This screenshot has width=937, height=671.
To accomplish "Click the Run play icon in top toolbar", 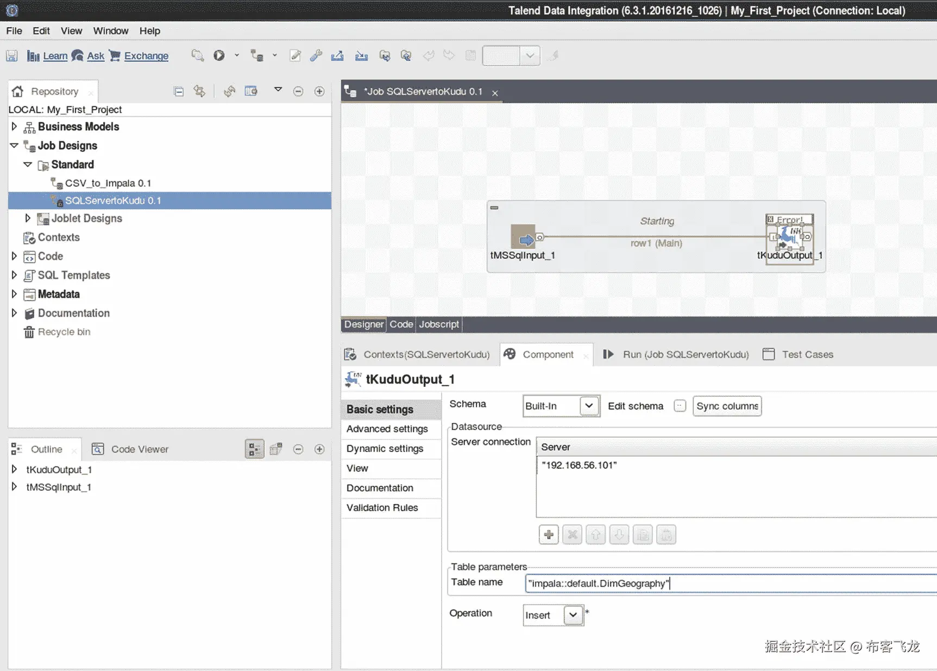I will [x=219, y=55].
